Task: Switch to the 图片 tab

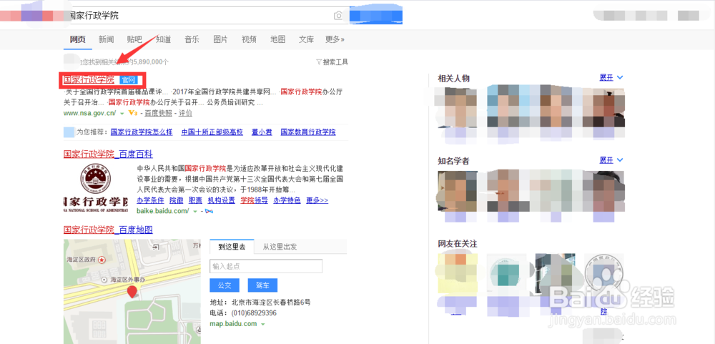Action: (220, 39)
